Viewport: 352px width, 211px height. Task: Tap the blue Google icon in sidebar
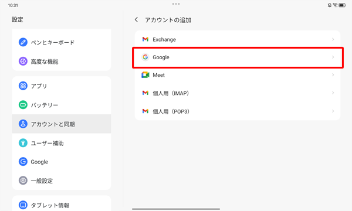[x=23, y=161]
